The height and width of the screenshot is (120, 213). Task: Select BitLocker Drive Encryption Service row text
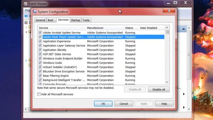[64, 71]
